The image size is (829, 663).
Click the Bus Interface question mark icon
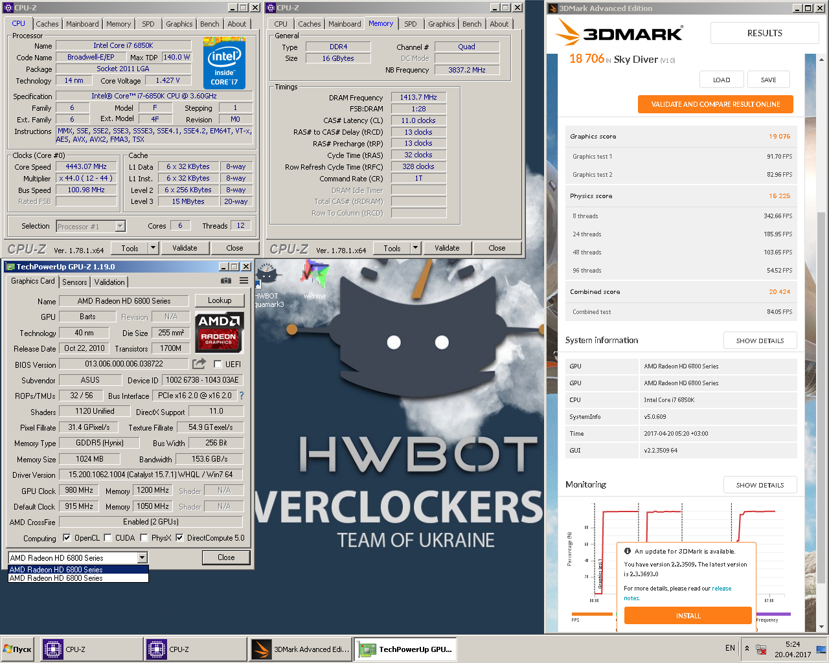[242, 396]
